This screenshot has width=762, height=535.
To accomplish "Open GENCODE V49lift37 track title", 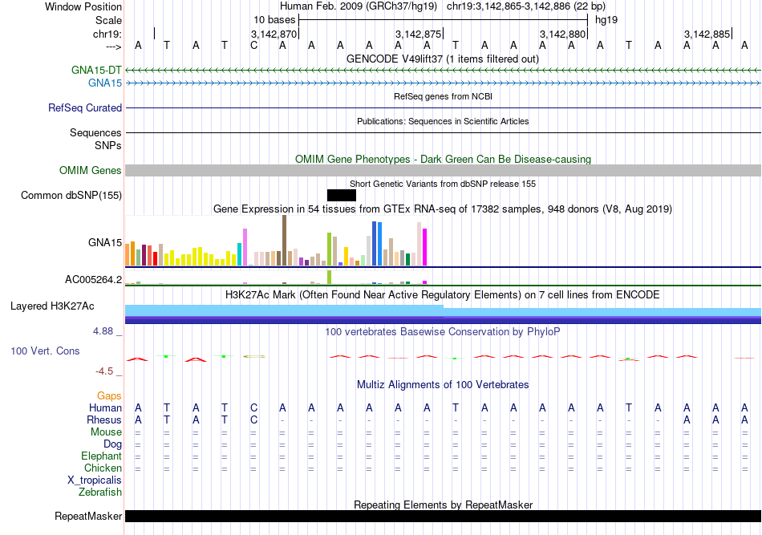I will click(x=443, y=59).
